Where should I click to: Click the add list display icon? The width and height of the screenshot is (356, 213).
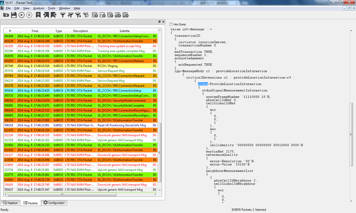pos(110,15)
